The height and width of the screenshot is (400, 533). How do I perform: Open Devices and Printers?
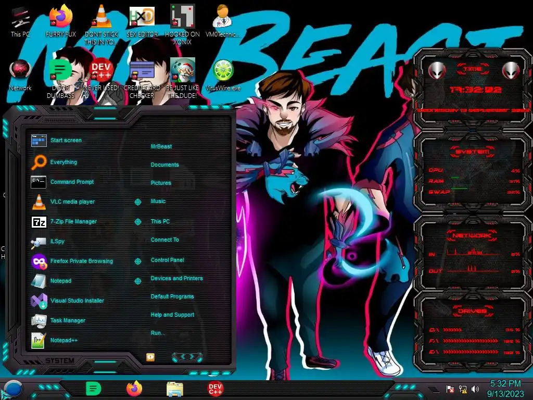(176, 278)
